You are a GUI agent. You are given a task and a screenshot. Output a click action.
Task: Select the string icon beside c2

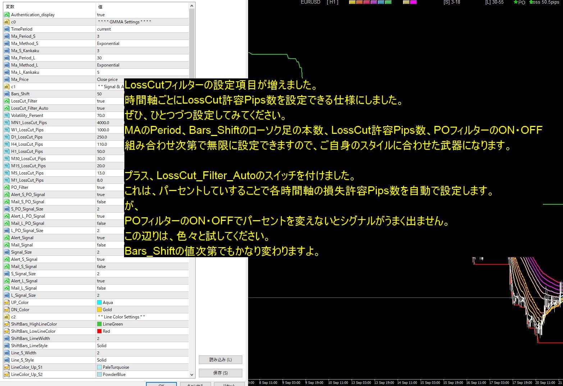point(6,317)
